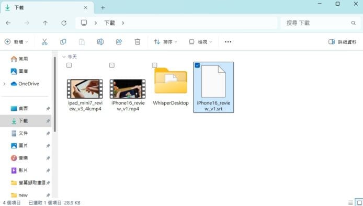Toggle the 詳細資料 details pane button
Screen dimensions: 363x206
pyautogui.click(x=342, y=42)
